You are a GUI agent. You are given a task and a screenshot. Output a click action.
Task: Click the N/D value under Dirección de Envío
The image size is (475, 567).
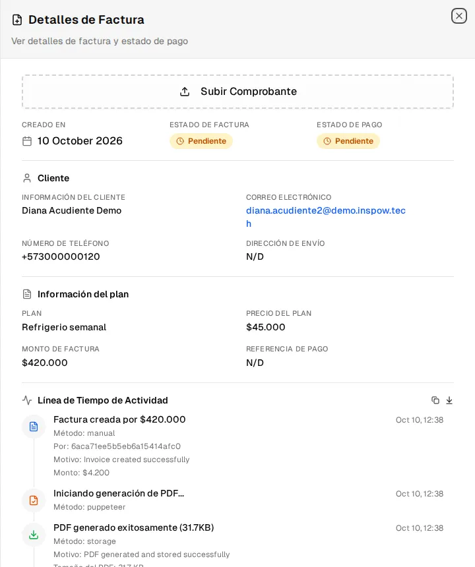255,256
